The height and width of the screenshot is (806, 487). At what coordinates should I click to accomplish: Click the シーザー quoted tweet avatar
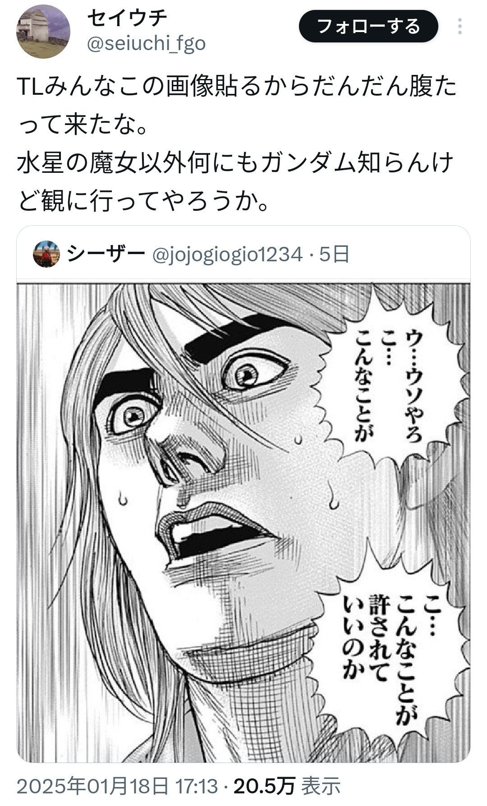(x=47, y=255)
